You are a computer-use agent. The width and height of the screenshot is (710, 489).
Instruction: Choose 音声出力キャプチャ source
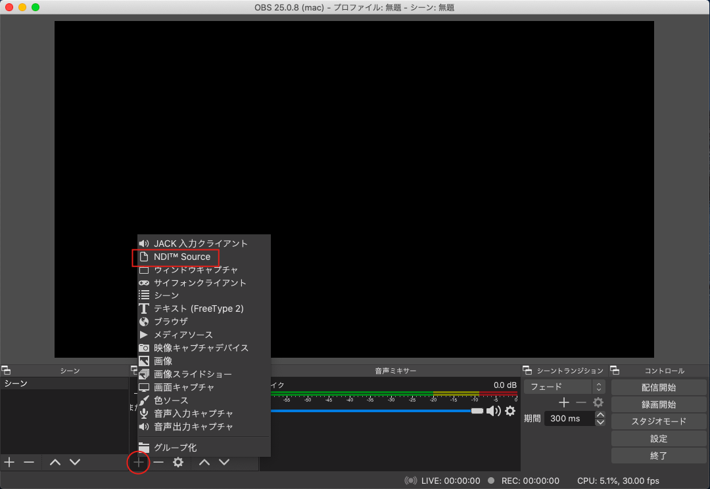point(204,427)
